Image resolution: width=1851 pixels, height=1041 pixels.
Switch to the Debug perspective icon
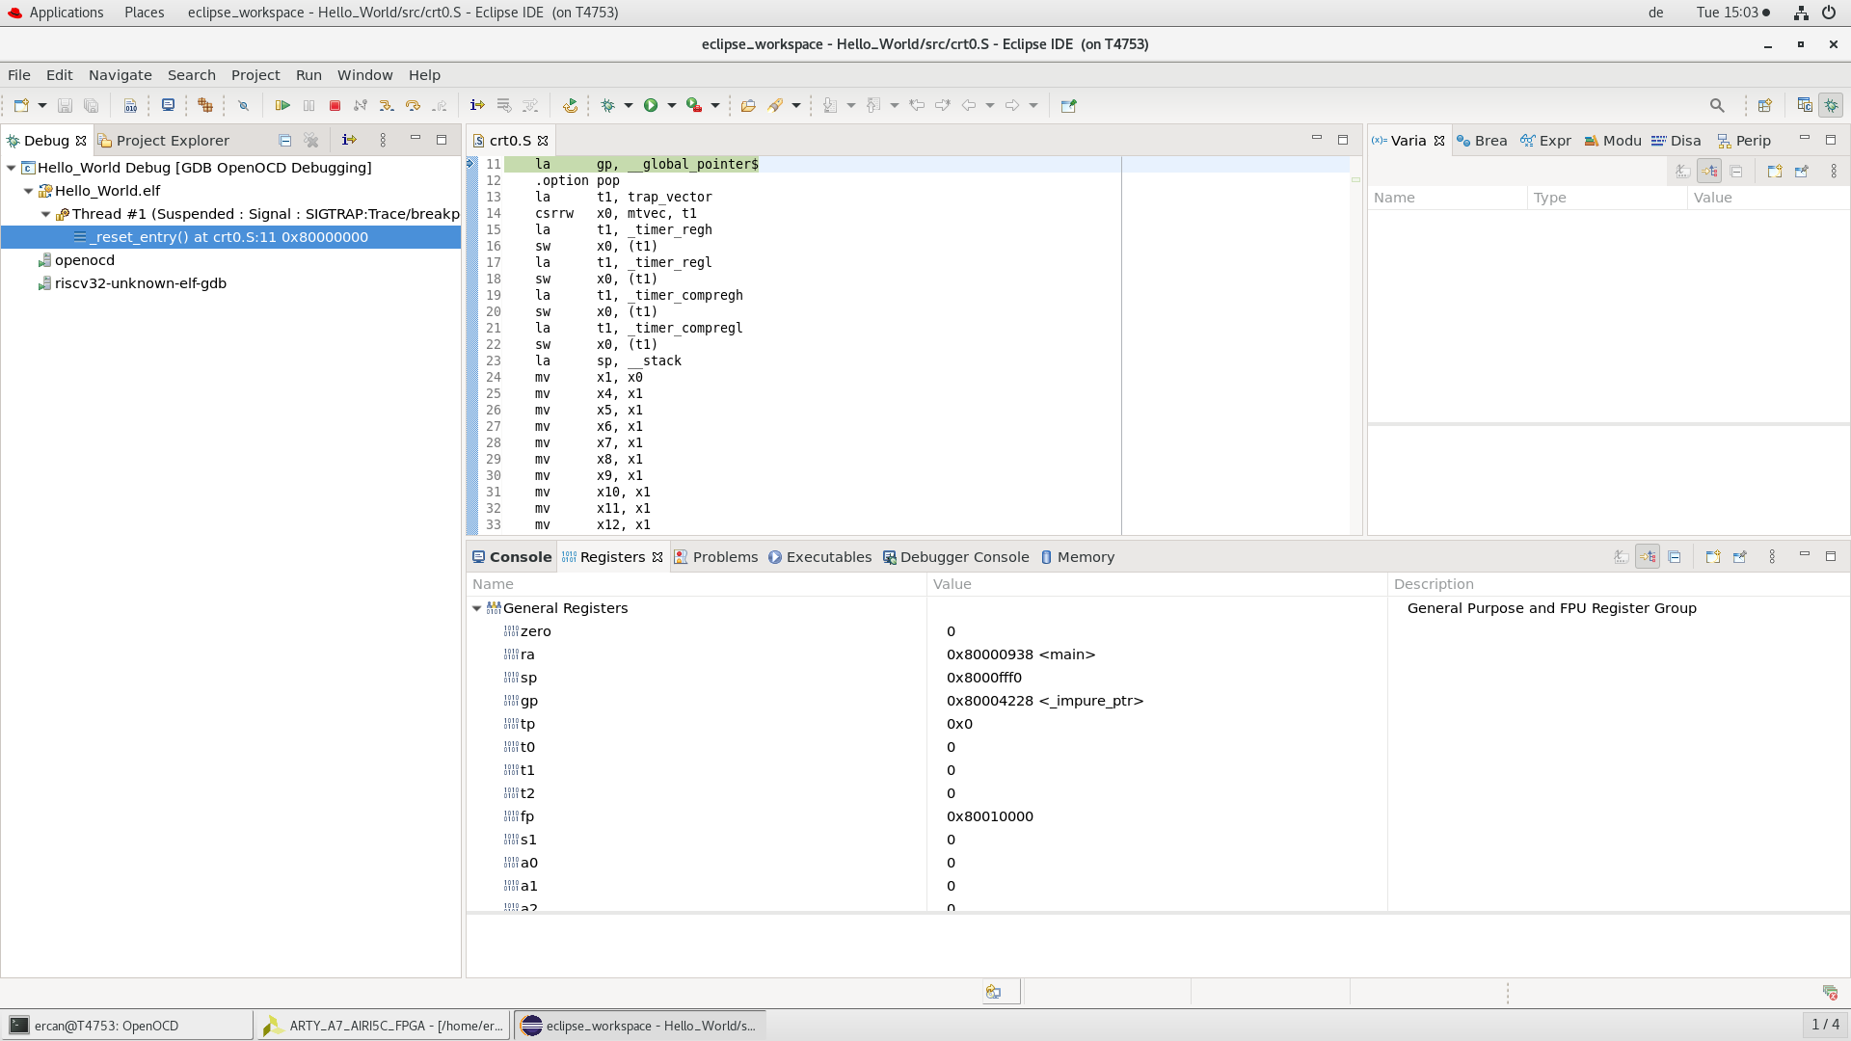click(1831, 105)
